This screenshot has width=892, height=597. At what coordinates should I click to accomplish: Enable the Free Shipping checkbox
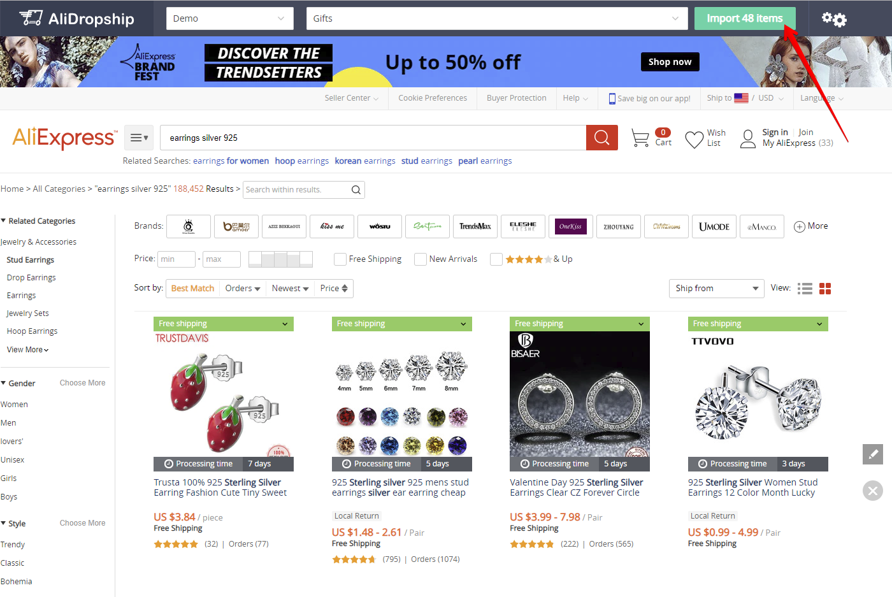coord(340,259)
